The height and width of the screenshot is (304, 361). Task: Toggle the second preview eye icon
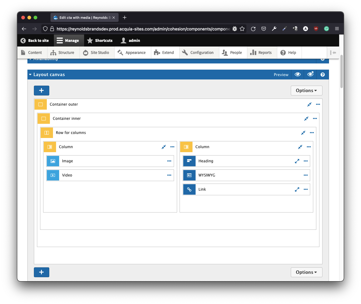click(310, 75)
